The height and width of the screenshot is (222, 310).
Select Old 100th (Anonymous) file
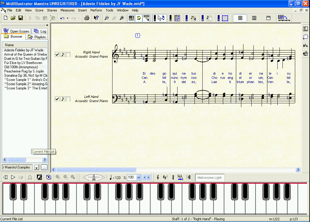pyautogui.click(x=21, y=67)
